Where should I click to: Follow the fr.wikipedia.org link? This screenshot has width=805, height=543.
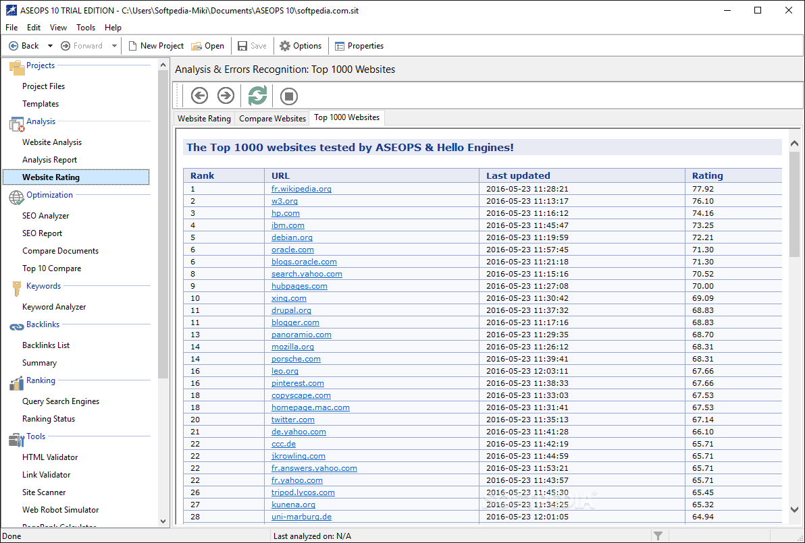tap(301, 189)
